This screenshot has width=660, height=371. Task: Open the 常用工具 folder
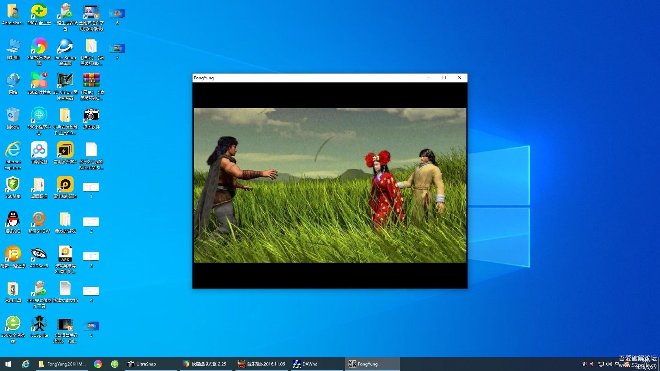click(x=13, y=292)
